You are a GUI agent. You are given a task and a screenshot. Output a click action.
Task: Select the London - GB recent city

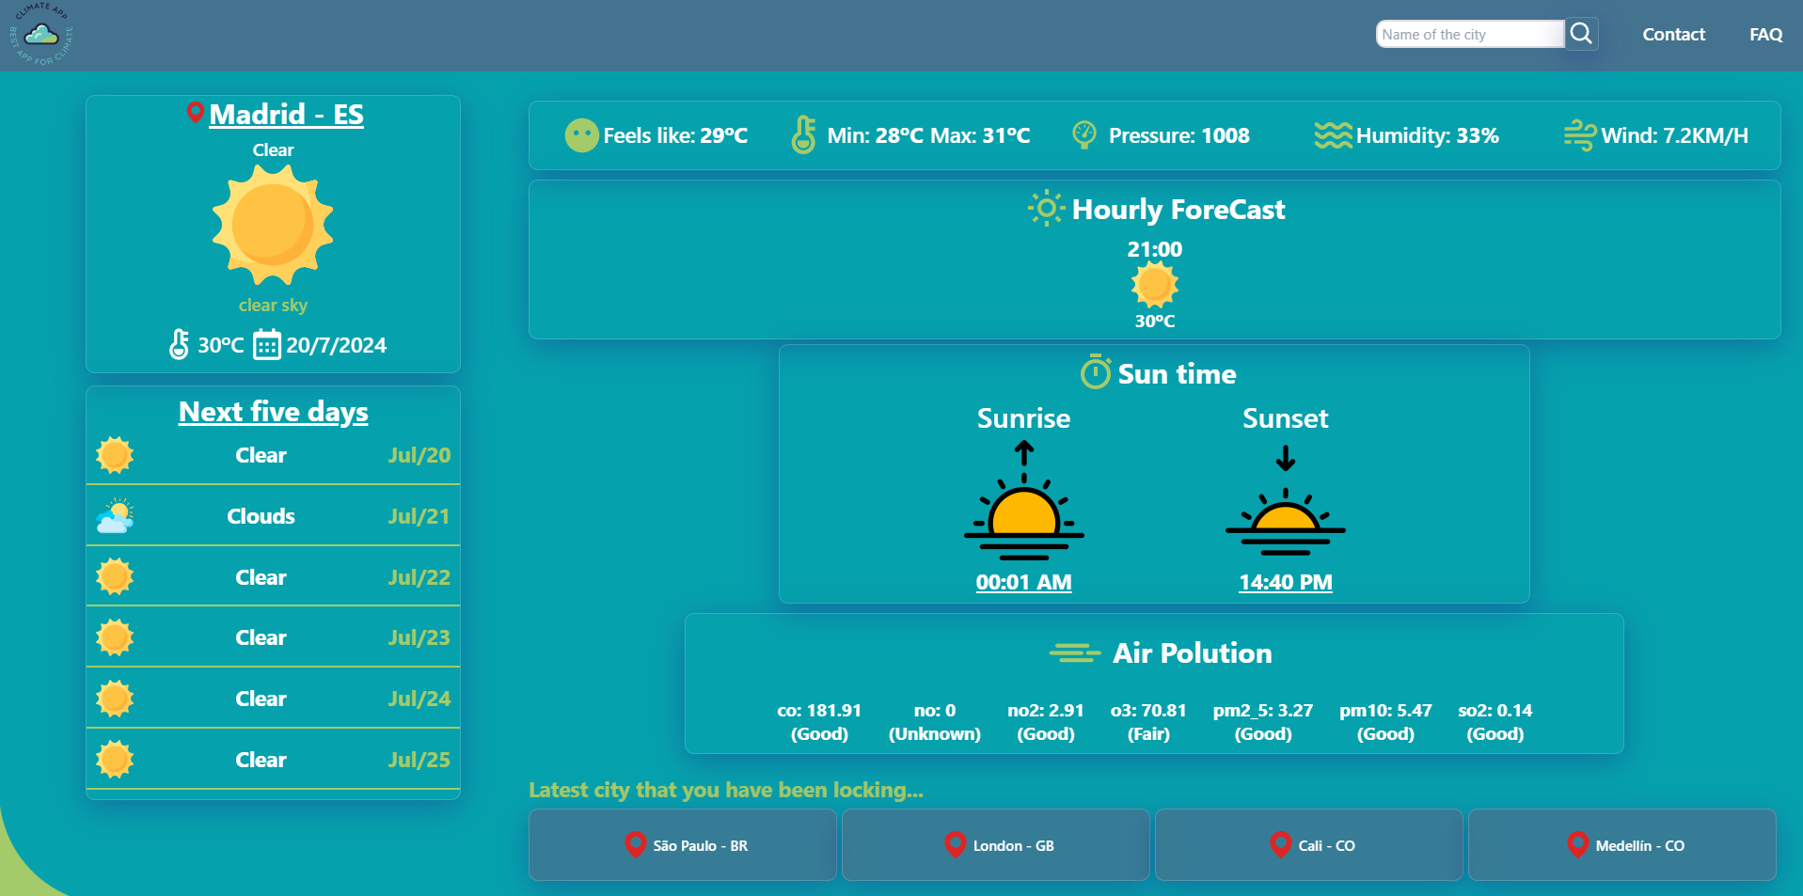point(995,844)
